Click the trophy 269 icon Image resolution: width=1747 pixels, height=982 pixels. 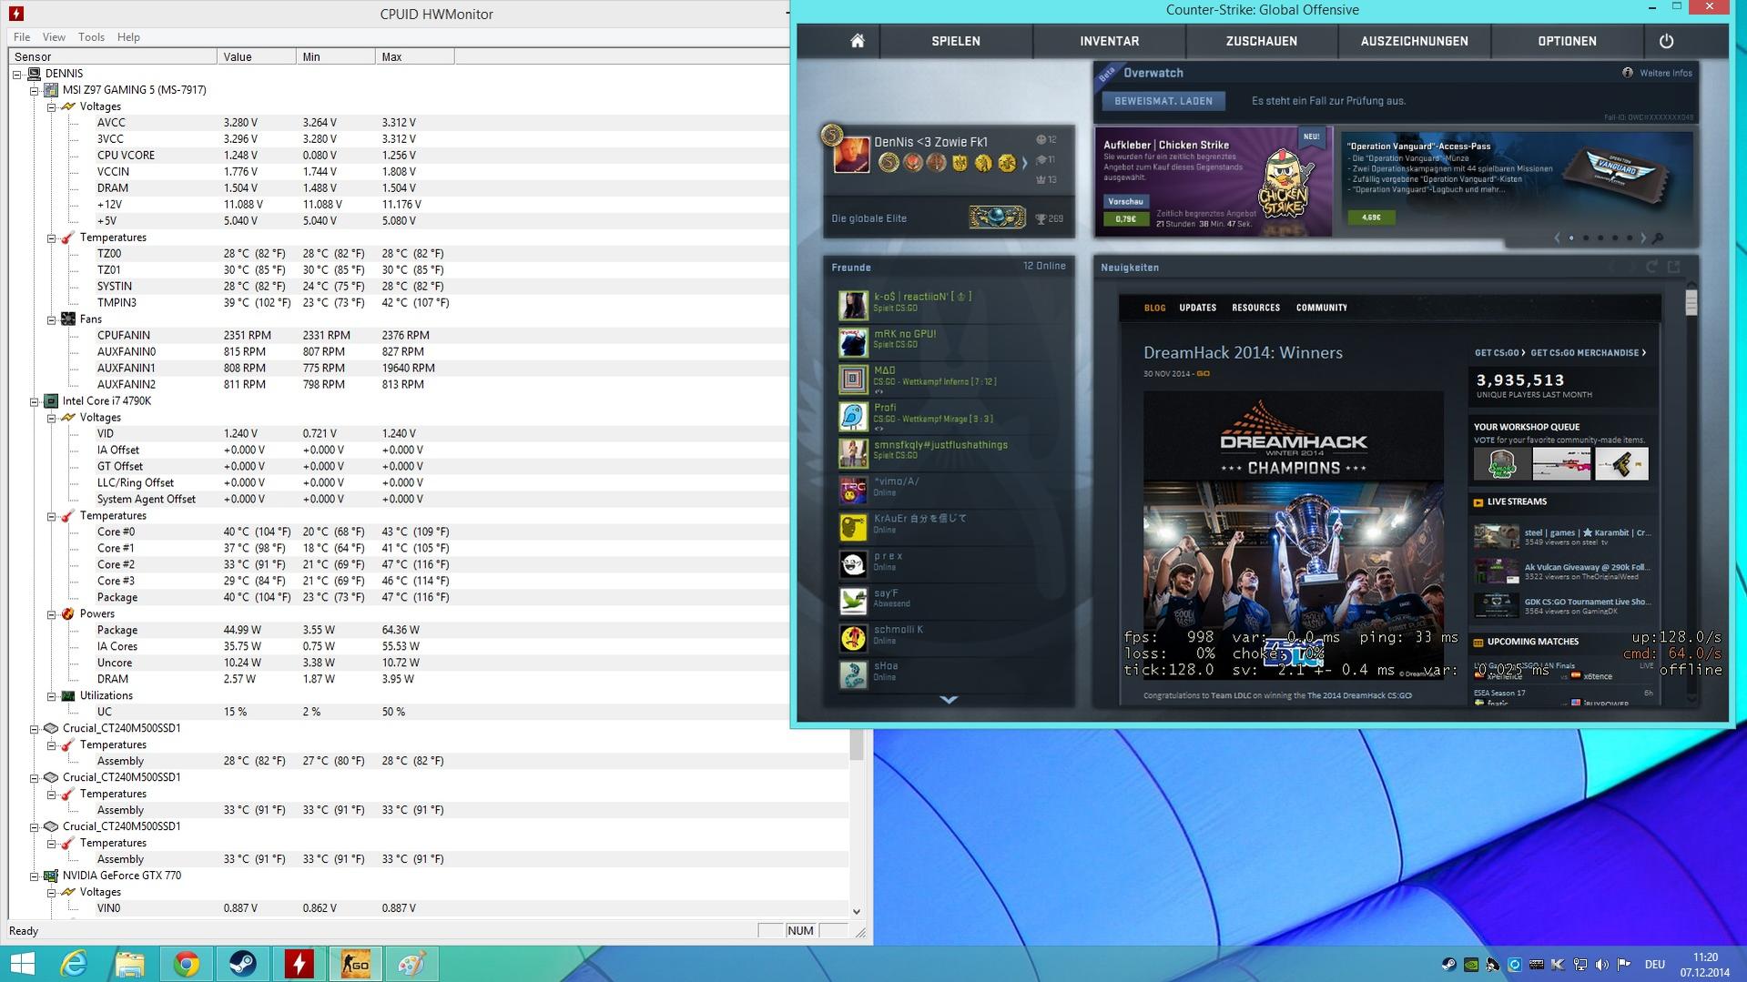pyautogui.click(x=1041, y=218)
